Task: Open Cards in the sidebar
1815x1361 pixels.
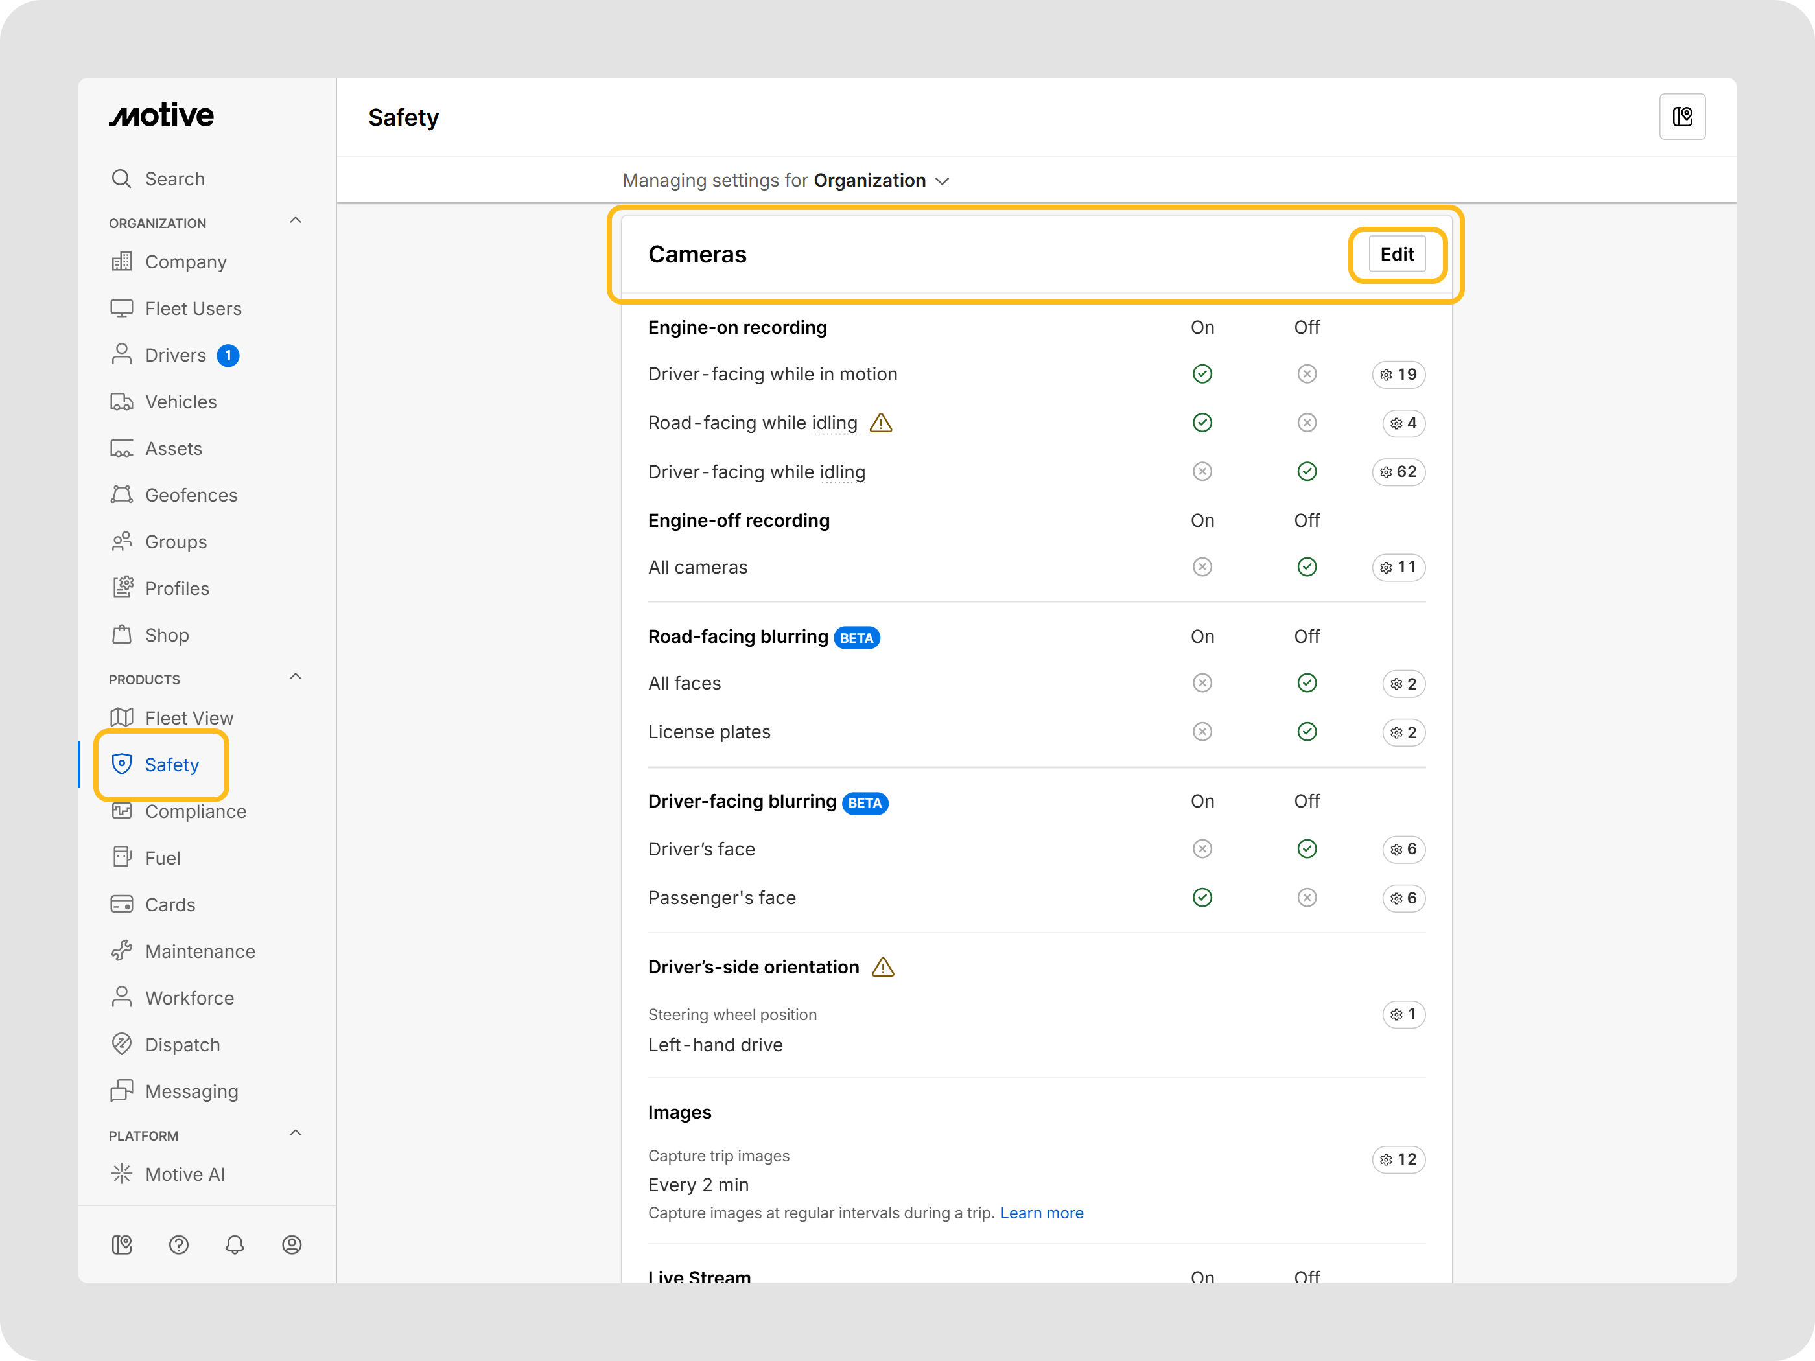Action: tap(154, 905)
